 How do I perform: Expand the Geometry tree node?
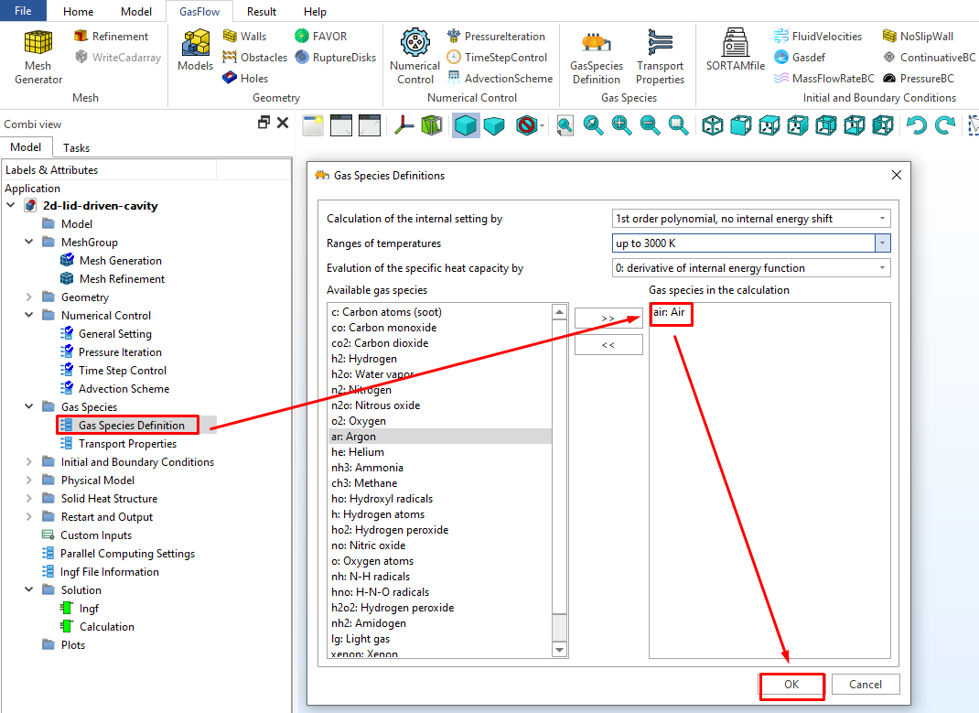[x=29, y=297]
